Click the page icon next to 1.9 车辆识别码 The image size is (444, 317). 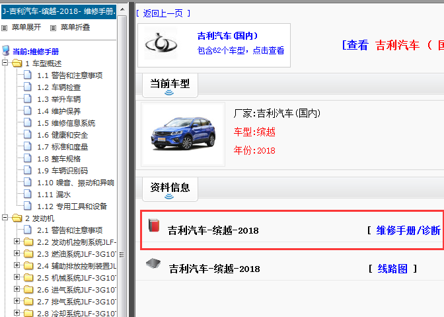[x=28, y=170]
